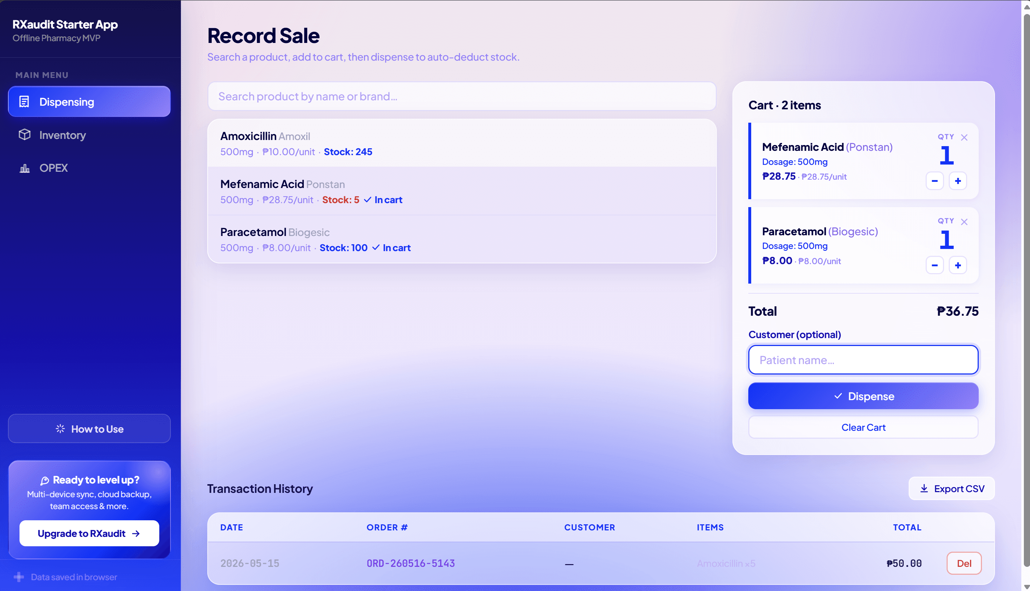Screen dimensions: 1030x591
Task: Open the OPEX section
Action: [x=90, y=168]
